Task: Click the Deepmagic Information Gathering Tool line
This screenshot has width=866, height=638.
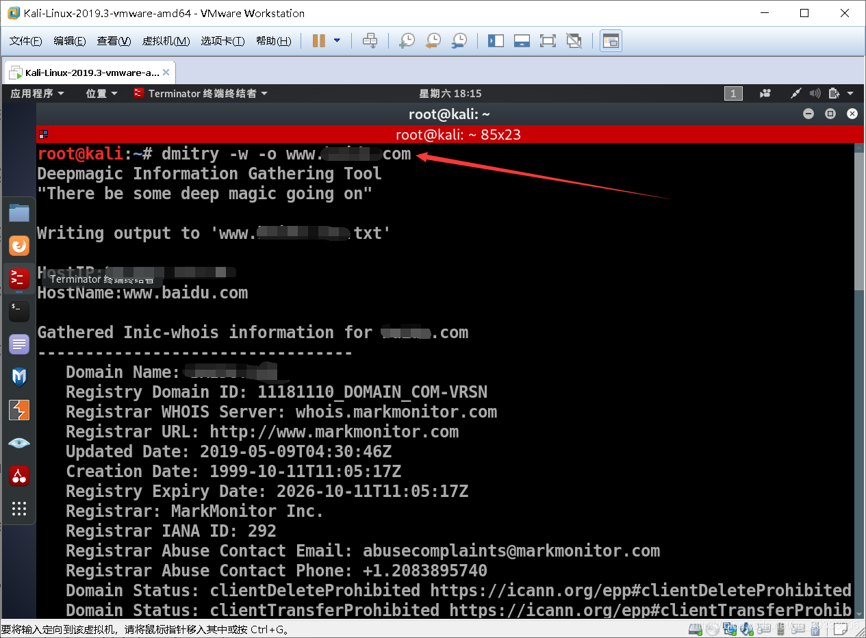Action: click(x=209, y=174)
